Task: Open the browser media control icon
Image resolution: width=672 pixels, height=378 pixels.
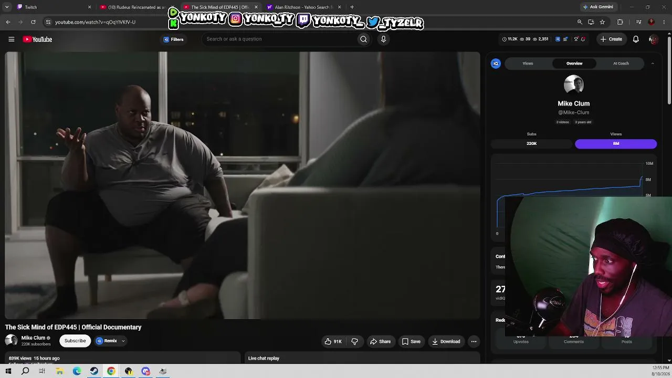Action: tap(638, 22)
